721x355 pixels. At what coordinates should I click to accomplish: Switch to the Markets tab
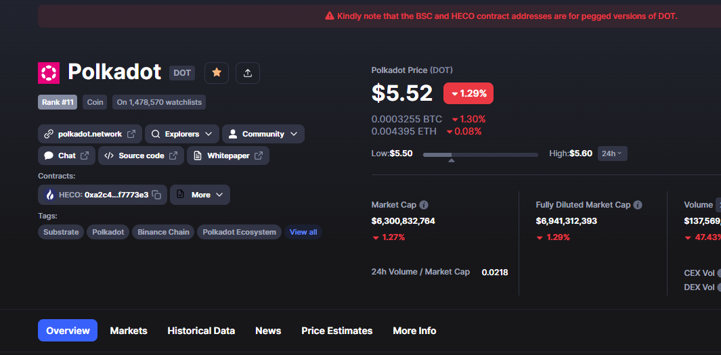click(129, 331)
